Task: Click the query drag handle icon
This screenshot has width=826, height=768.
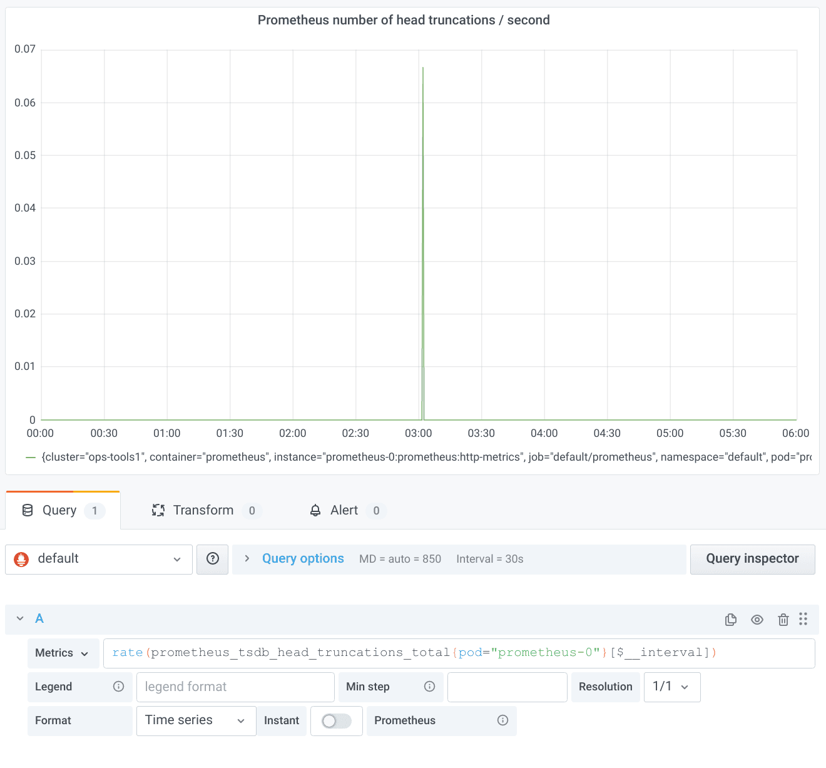Action: pyautogui.click(x=803, y=619)
